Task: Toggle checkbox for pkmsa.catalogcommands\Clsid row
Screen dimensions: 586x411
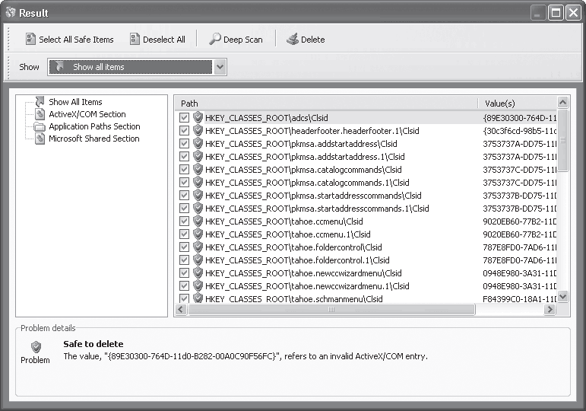Action: coord(184,170)
